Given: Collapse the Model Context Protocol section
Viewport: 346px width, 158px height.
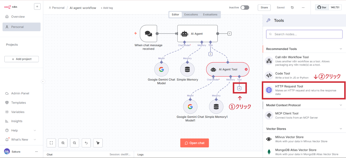Looking at the screenshot, I should point(341,105).
